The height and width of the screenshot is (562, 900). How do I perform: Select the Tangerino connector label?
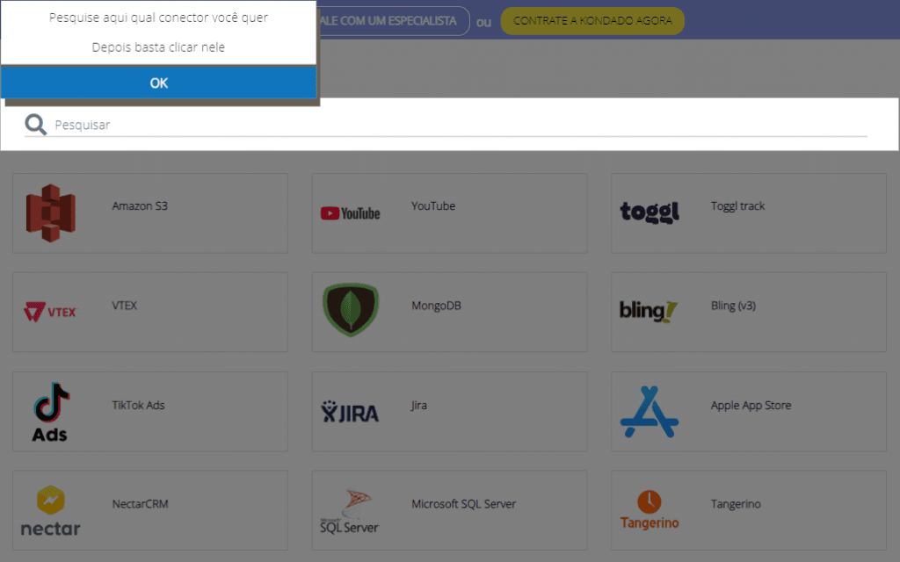click(736, 505)
